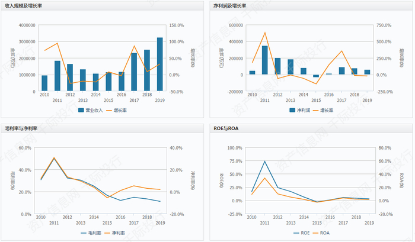Click the 2010 revenue bar
415x242 pixels.
[44, 83]
